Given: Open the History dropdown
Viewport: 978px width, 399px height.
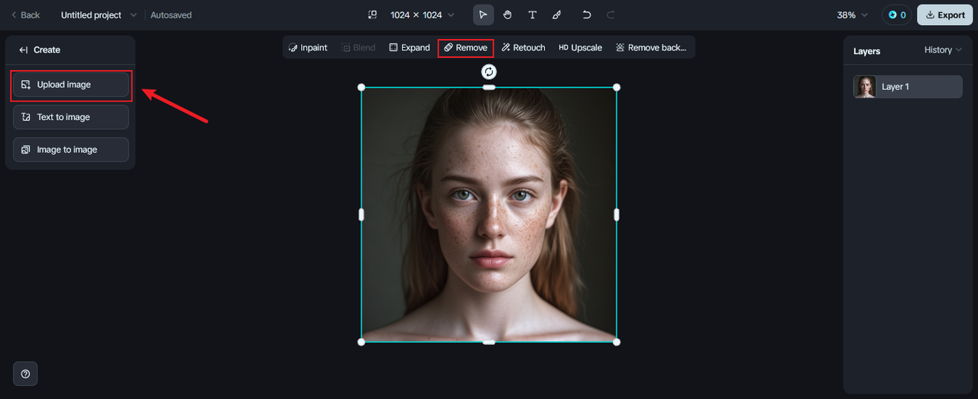Looking at the screenshot, I should point(943,50).
